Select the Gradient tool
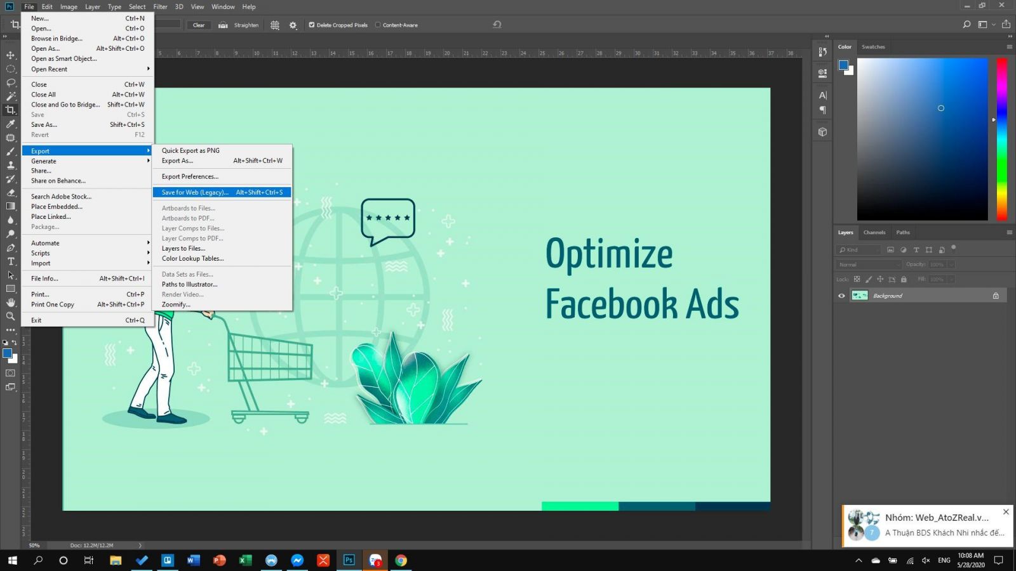Screen dimensions: 1016x571 pyautogui.click(x=10, y=206)
